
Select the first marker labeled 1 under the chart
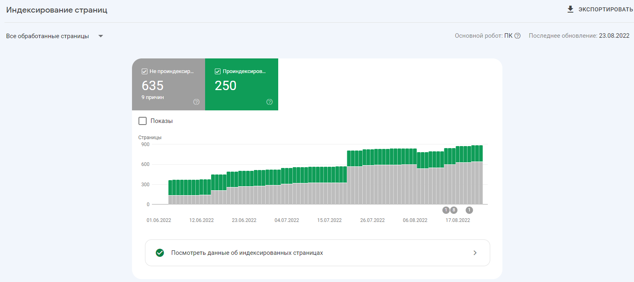tap(446, 210)
